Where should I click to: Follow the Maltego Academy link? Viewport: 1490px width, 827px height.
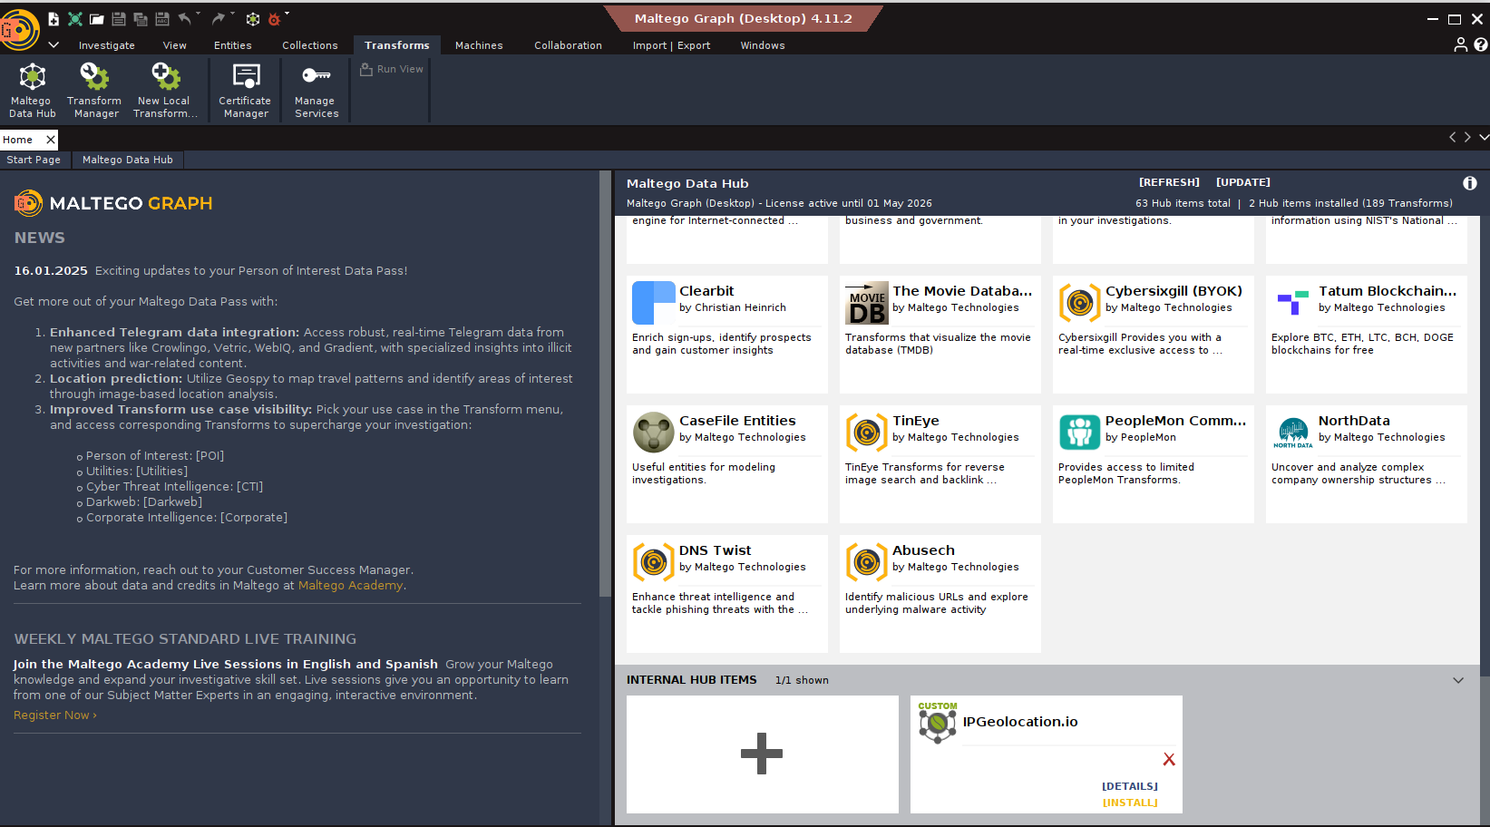point(350,586)
